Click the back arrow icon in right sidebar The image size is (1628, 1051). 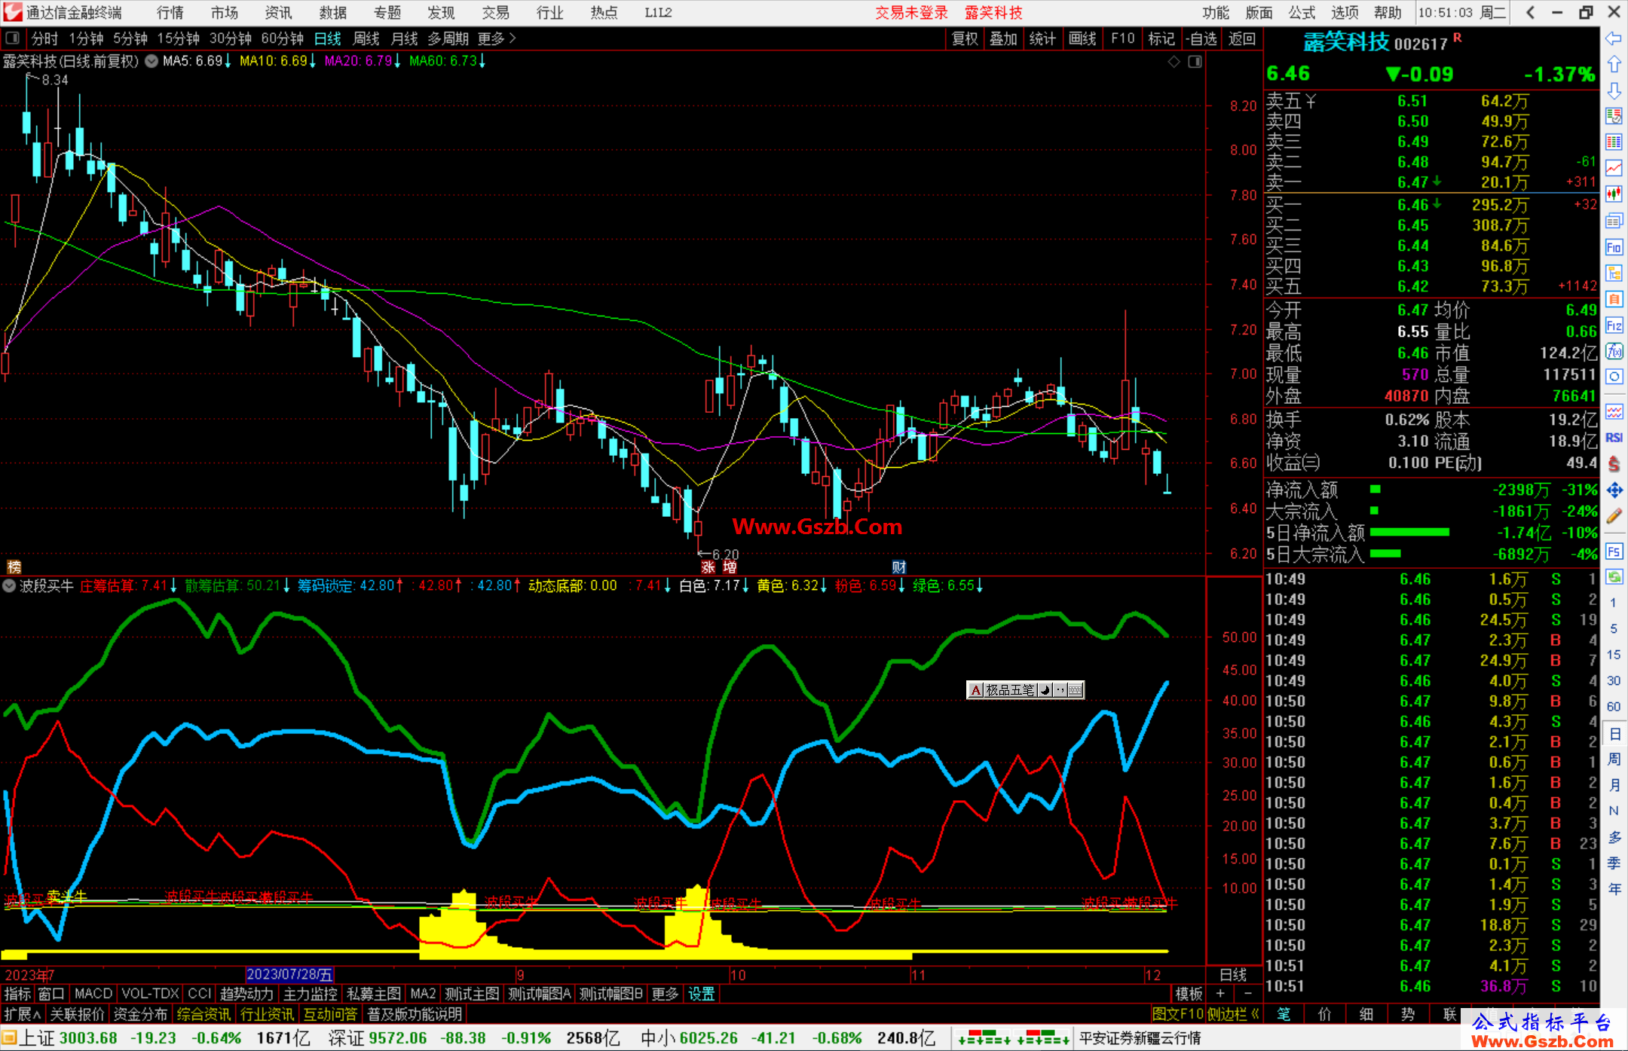point(1614,38)
